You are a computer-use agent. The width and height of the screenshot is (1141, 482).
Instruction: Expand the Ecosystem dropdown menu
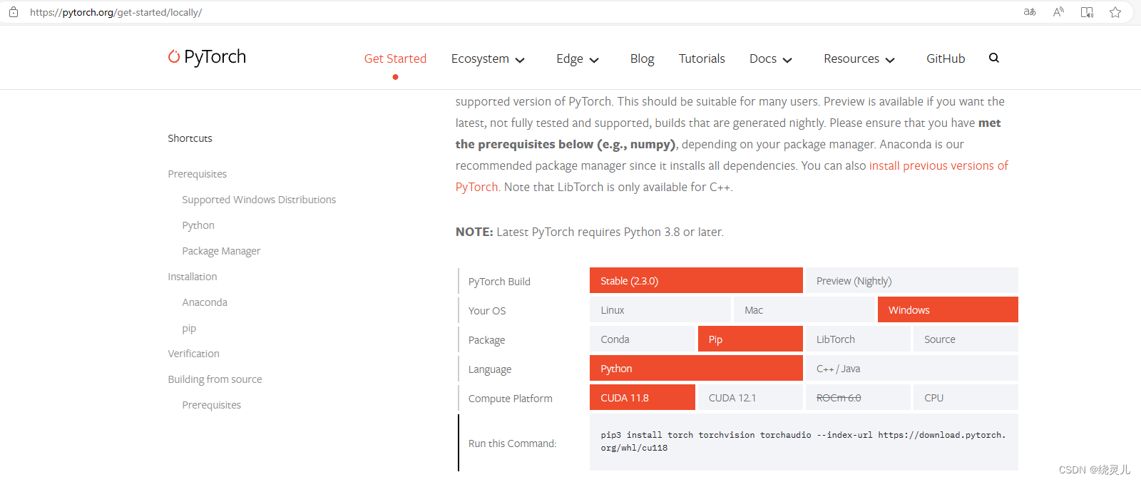(x=488, y=58)
